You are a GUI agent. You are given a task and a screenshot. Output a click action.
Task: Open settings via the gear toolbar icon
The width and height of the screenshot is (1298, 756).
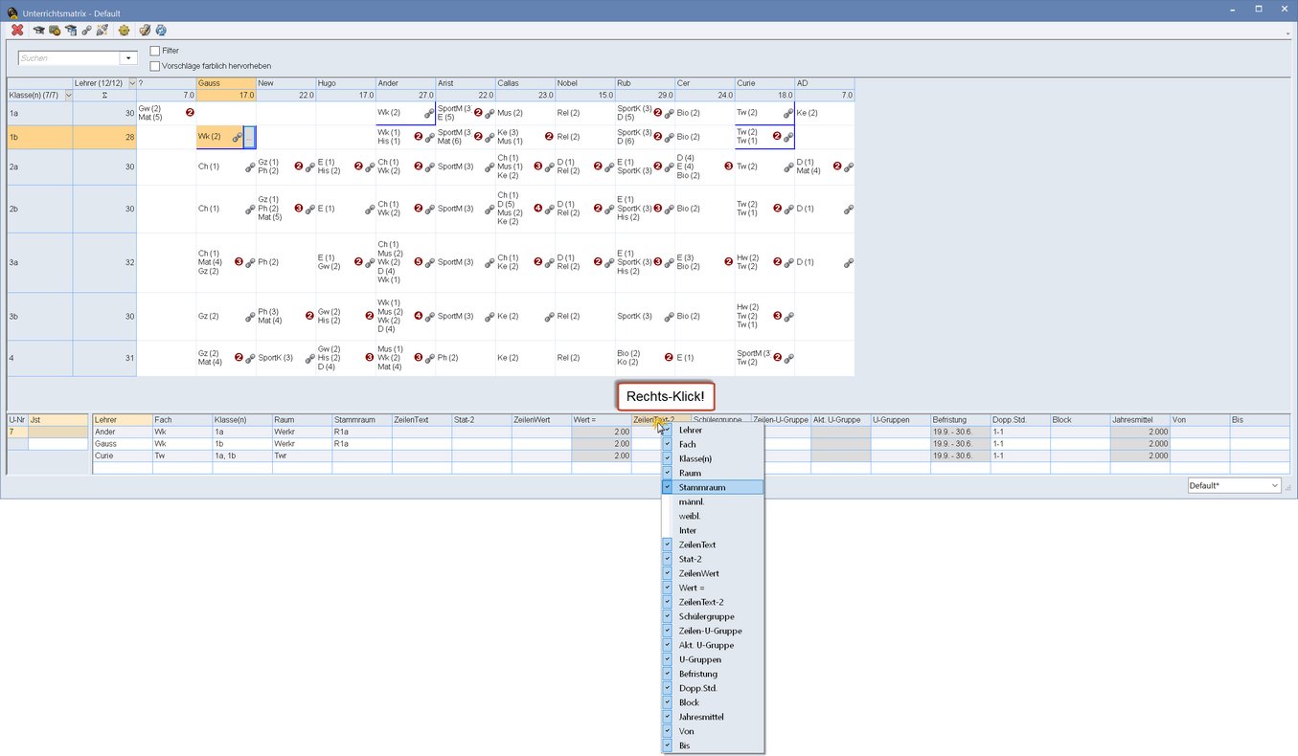click(x=124, y=31)
